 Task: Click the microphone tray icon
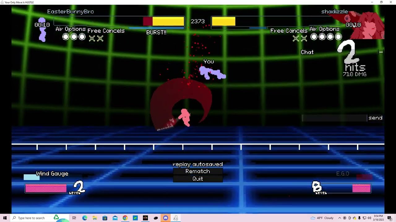359,218
